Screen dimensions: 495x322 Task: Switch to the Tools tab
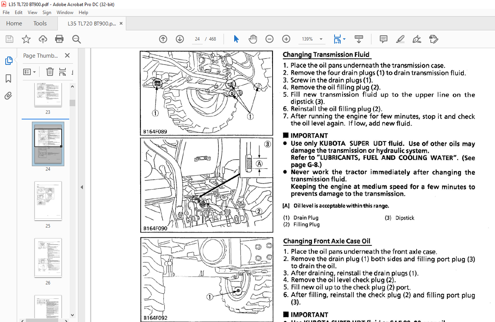40,24
